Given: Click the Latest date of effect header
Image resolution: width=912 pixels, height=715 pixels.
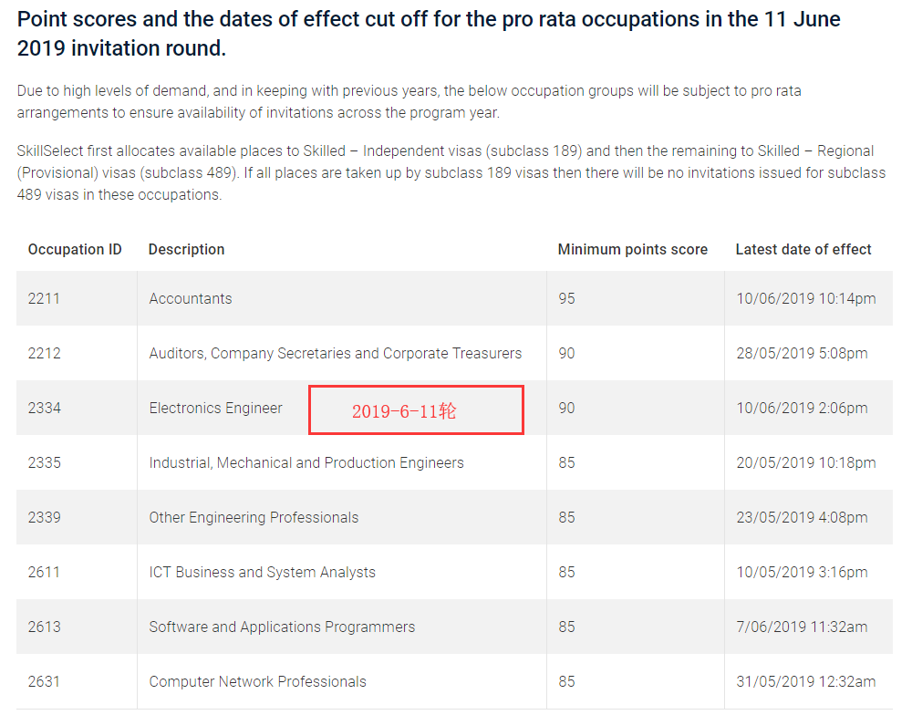Looking at the screenshot, I should pyautogui.click(x=803, y=249).
